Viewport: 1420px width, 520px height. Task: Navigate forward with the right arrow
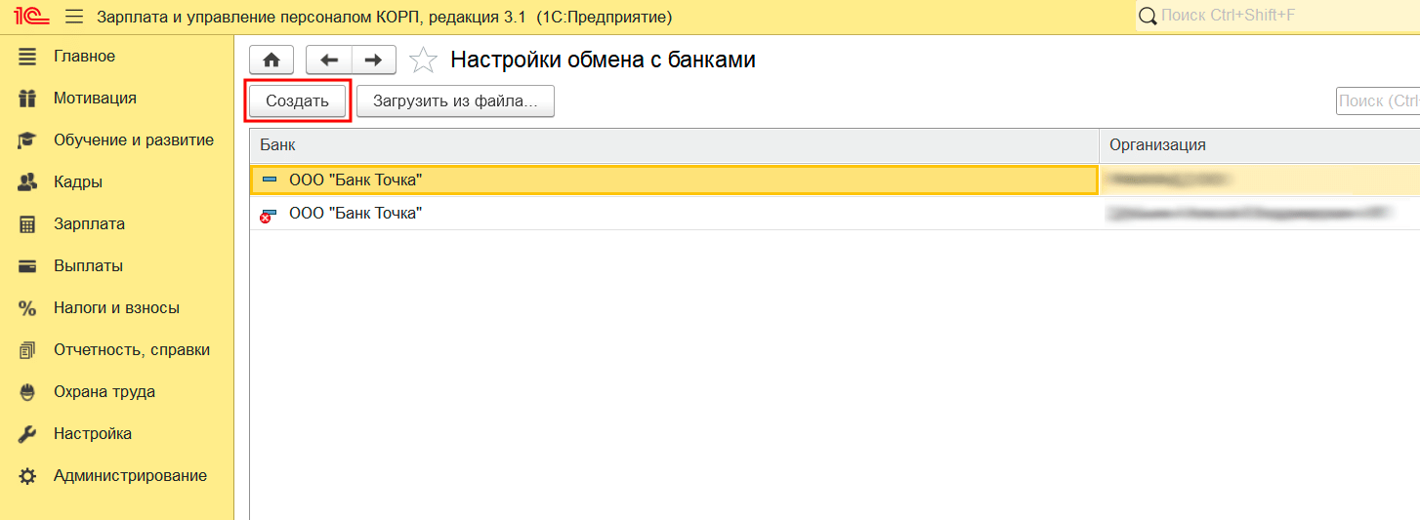point(373,60)
